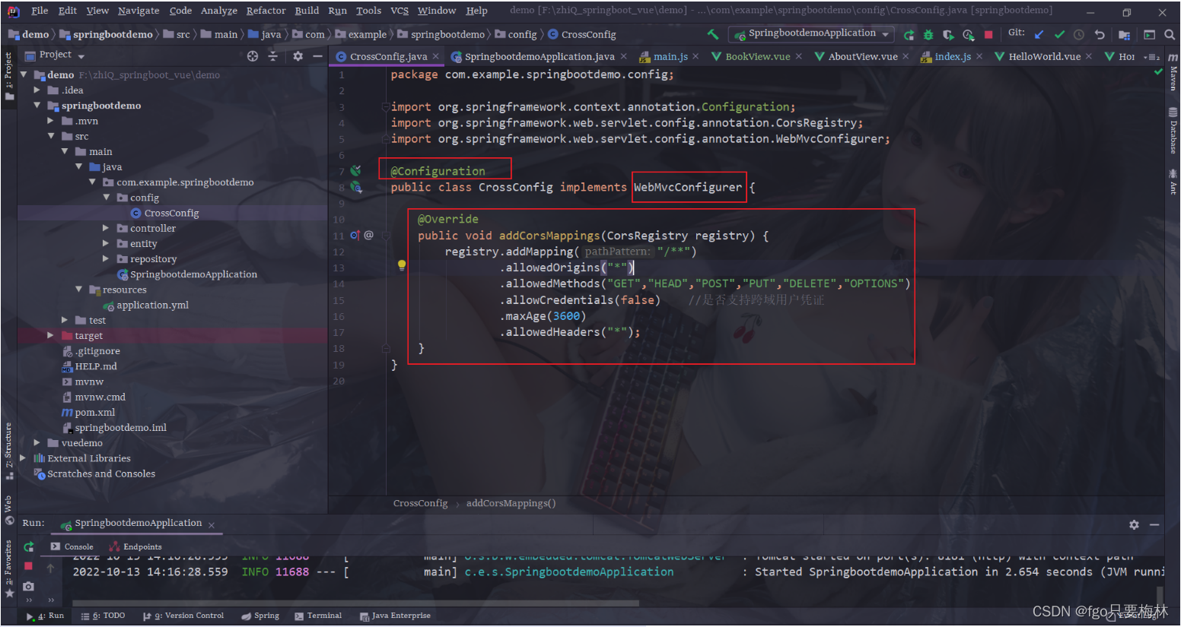Open the Refactor menu

(x=266, y=11)
